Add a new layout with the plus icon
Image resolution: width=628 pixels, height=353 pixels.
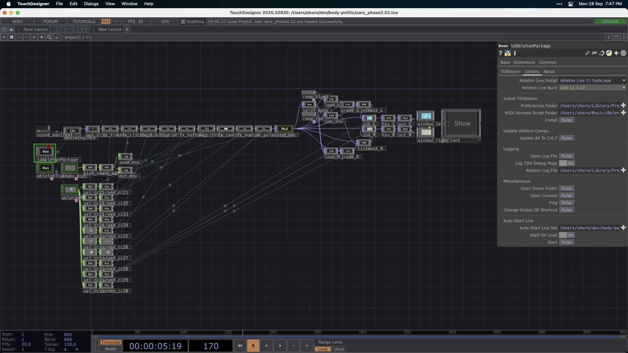pos(127,29)
